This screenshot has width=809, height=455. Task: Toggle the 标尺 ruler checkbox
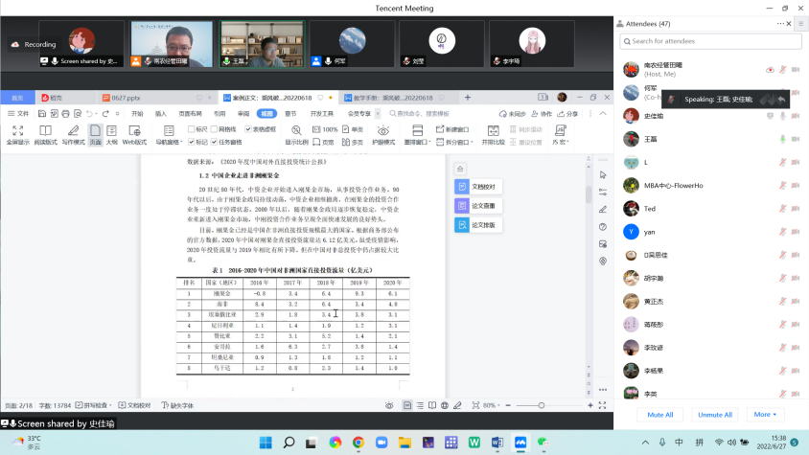point(192,128)
